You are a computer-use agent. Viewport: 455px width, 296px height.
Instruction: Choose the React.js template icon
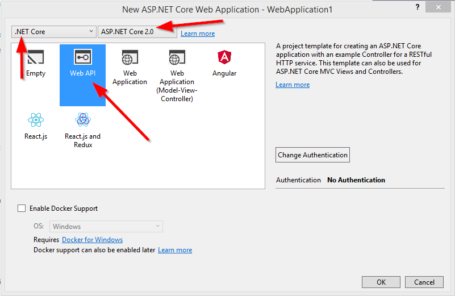tap(35, 120)
